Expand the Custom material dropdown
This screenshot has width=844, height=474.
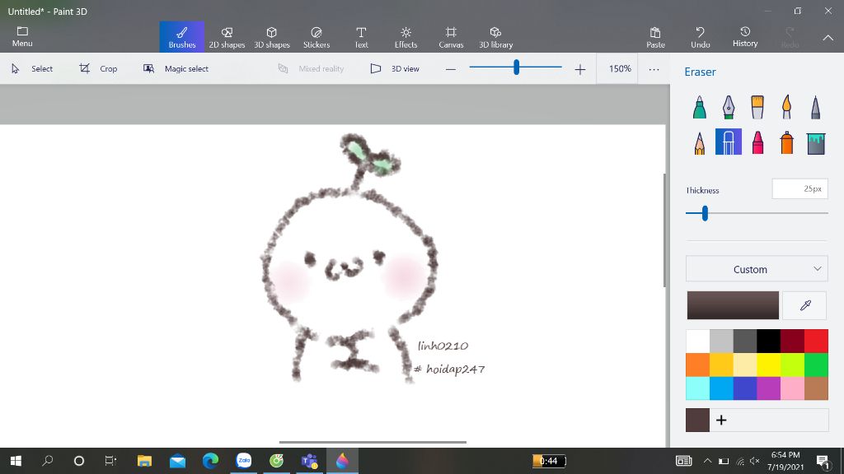point(757,269)
